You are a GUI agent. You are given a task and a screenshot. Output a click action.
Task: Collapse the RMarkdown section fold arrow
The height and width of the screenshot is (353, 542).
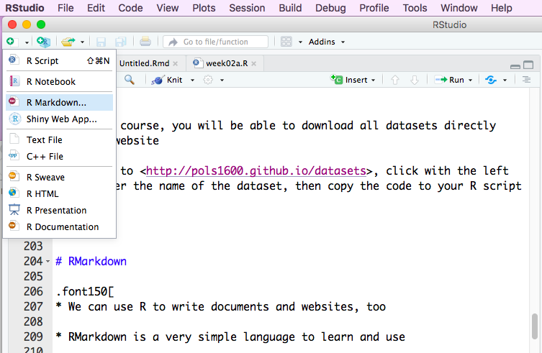click(48, 262)
